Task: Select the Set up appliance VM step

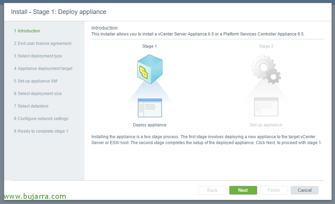Action: [x=36, y=81]
